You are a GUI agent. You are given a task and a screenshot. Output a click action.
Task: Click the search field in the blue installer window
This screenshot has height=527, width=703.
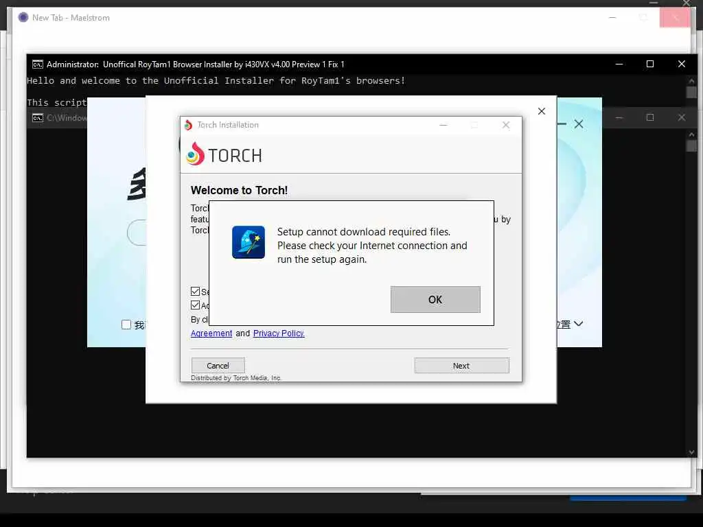tap(137, 233)
